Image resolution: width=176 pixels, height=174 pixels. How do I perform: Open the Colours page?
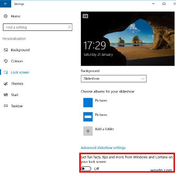tap(17, 61)
